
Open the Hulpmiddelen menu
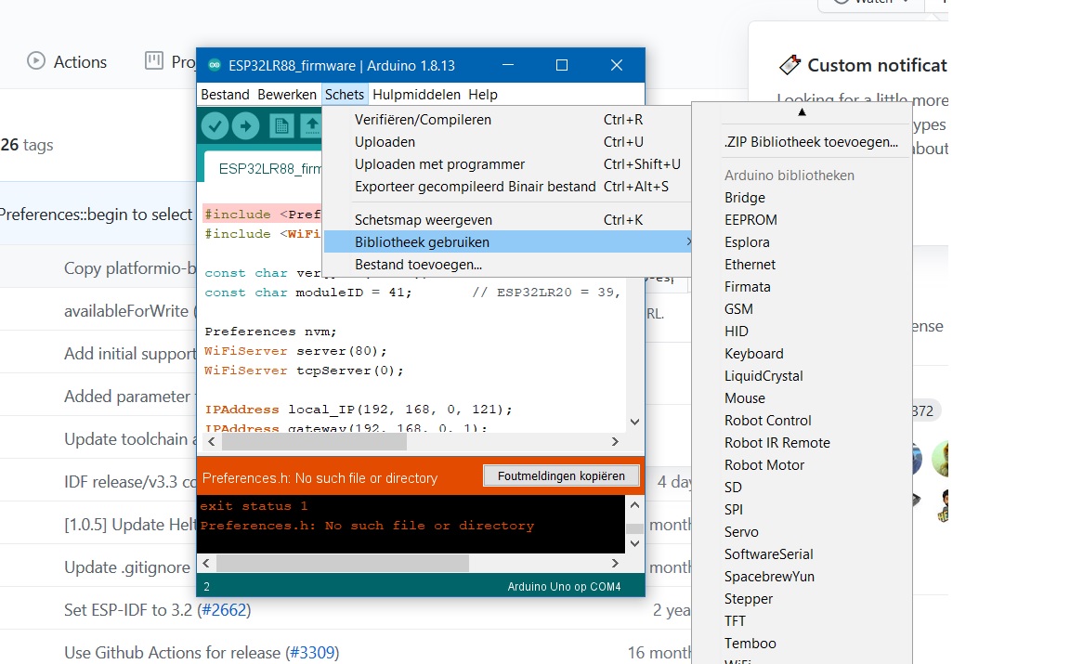coord(416,94)
